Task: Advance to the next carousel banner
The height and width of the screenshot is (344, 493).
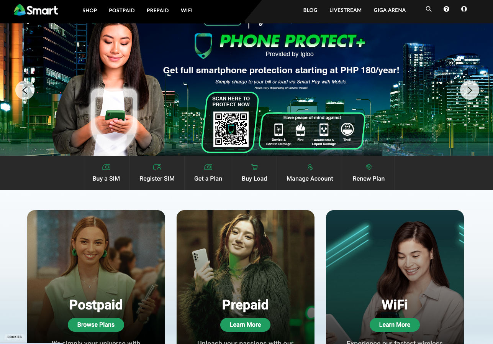Action: (470, 91)
